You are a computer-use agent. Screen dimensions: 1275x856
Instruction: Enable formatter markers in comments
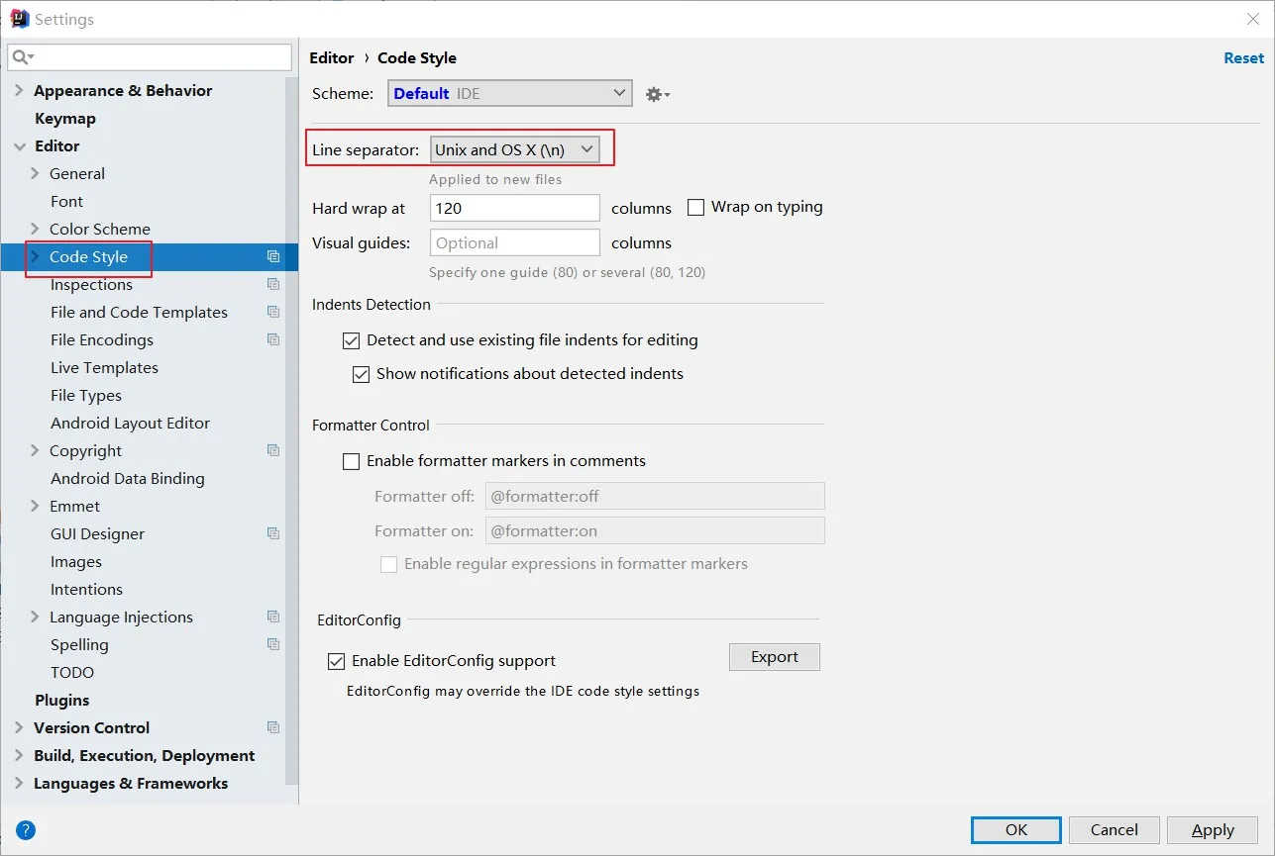[x=352, y=461]
